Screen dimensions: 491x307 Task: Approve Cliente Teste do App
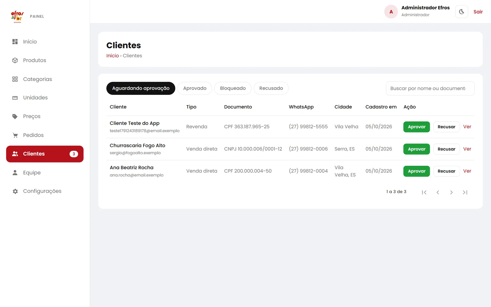click(417, 127)
